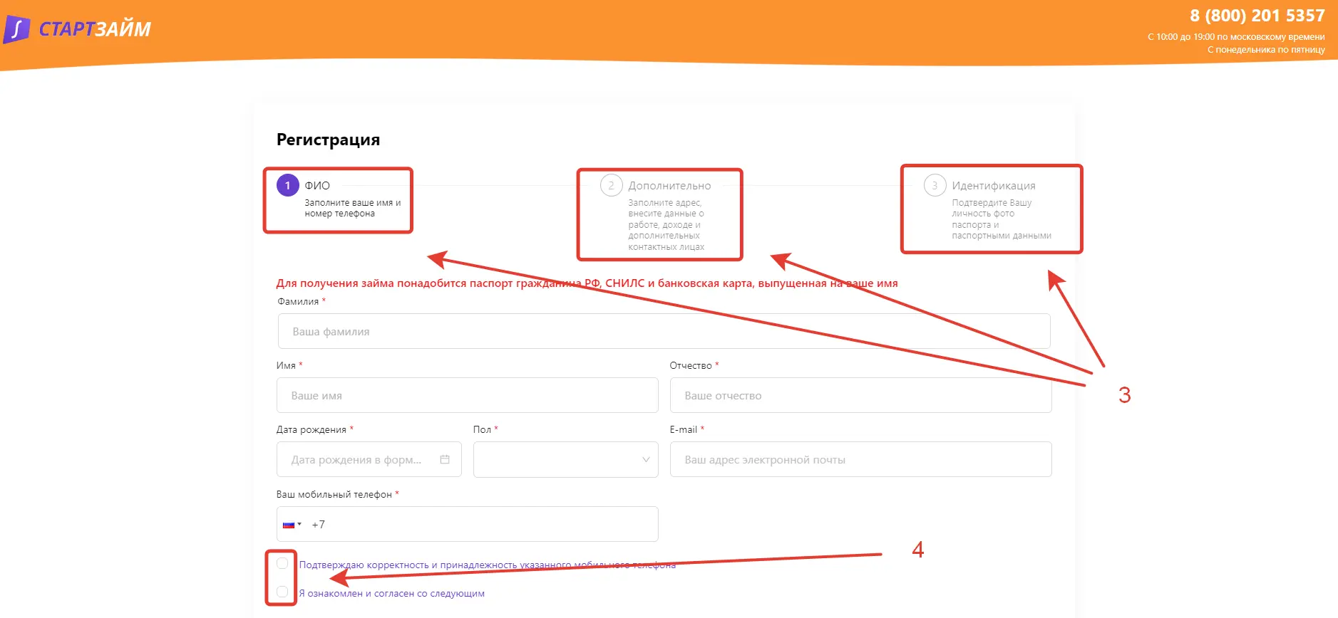Click the СтартЗайм logo icon
1338x618 pixels.
click(16, 29)
